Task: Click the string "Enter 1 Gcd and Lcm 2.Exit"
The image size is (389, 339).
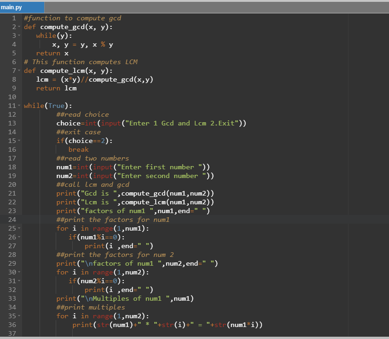Action: (x=182, y=123)
